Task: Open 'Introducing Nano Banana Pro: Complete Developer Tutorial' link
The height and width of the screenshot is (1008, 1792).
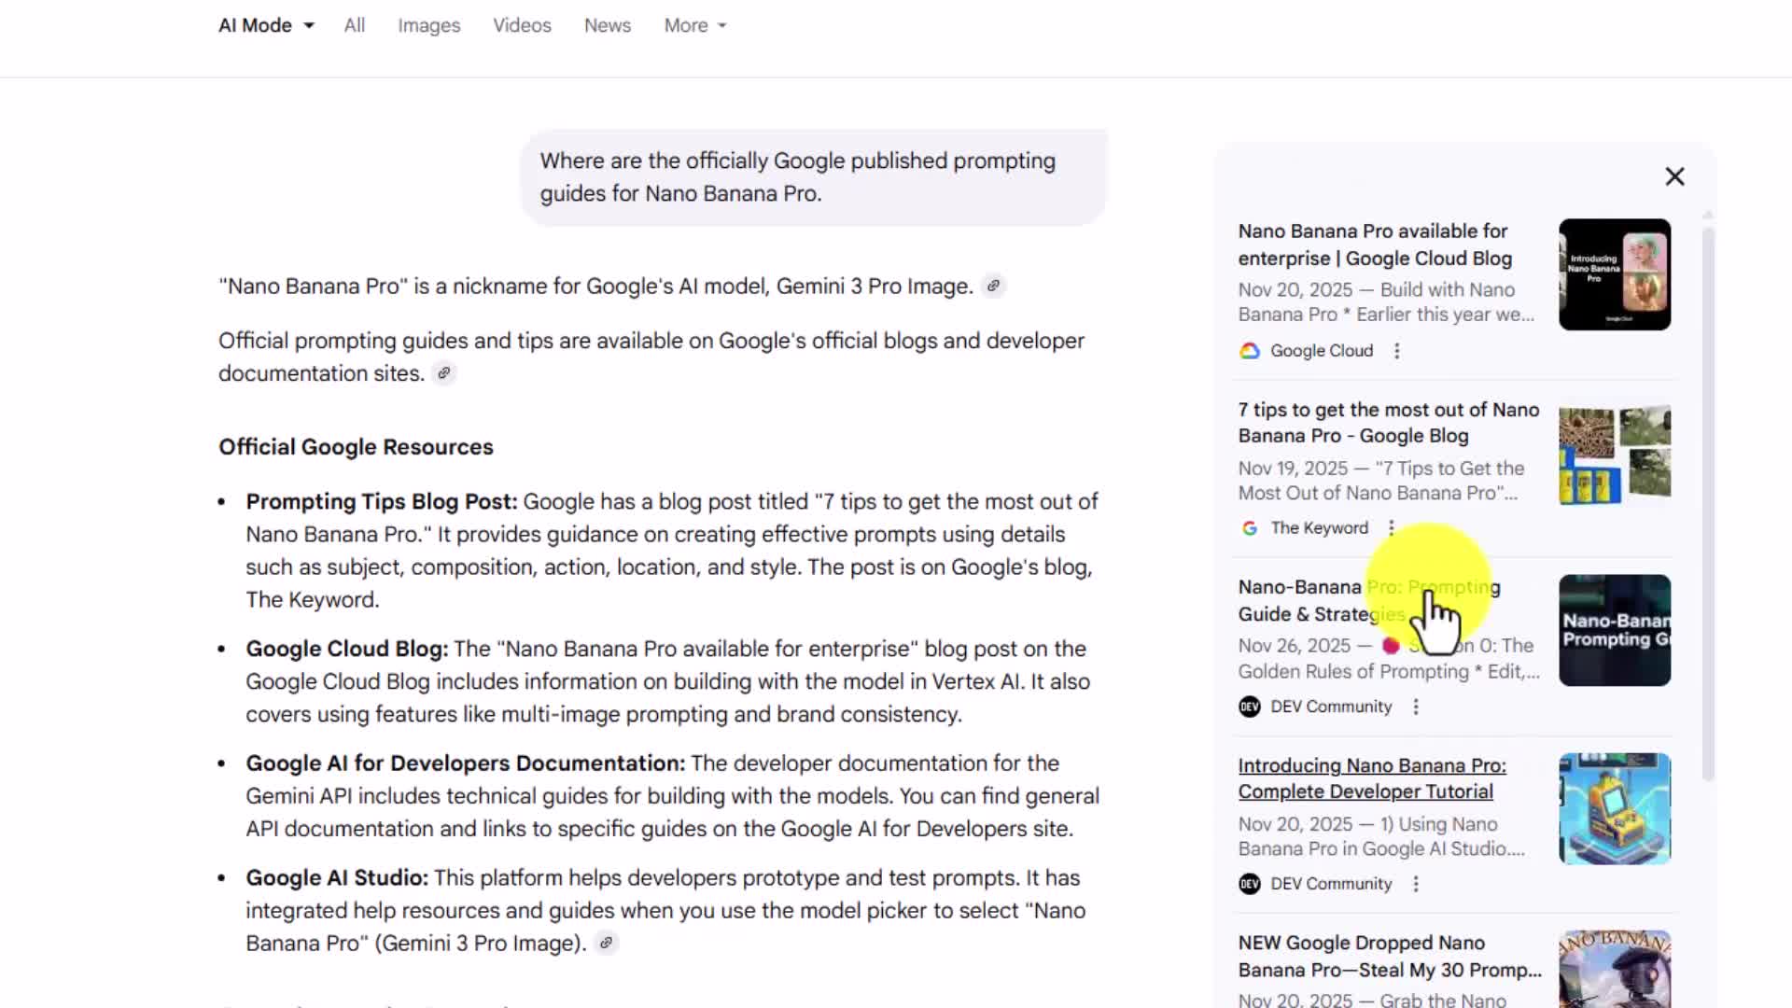Action: (1371, 778)
